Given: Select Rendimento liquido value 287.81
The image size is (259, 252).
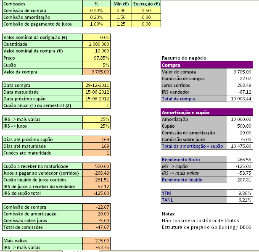Looking at the screenshot, I should (240, 180).
